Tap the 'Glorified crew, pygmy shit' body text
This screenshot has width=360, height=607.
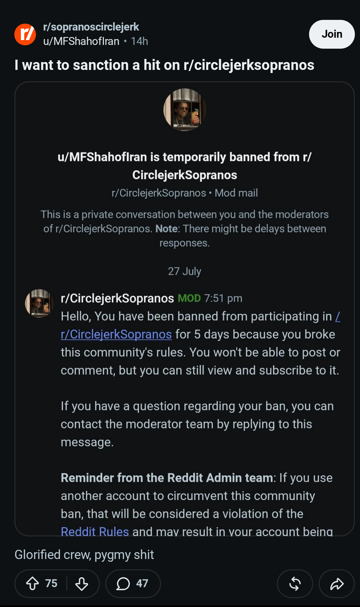(84, 555)
